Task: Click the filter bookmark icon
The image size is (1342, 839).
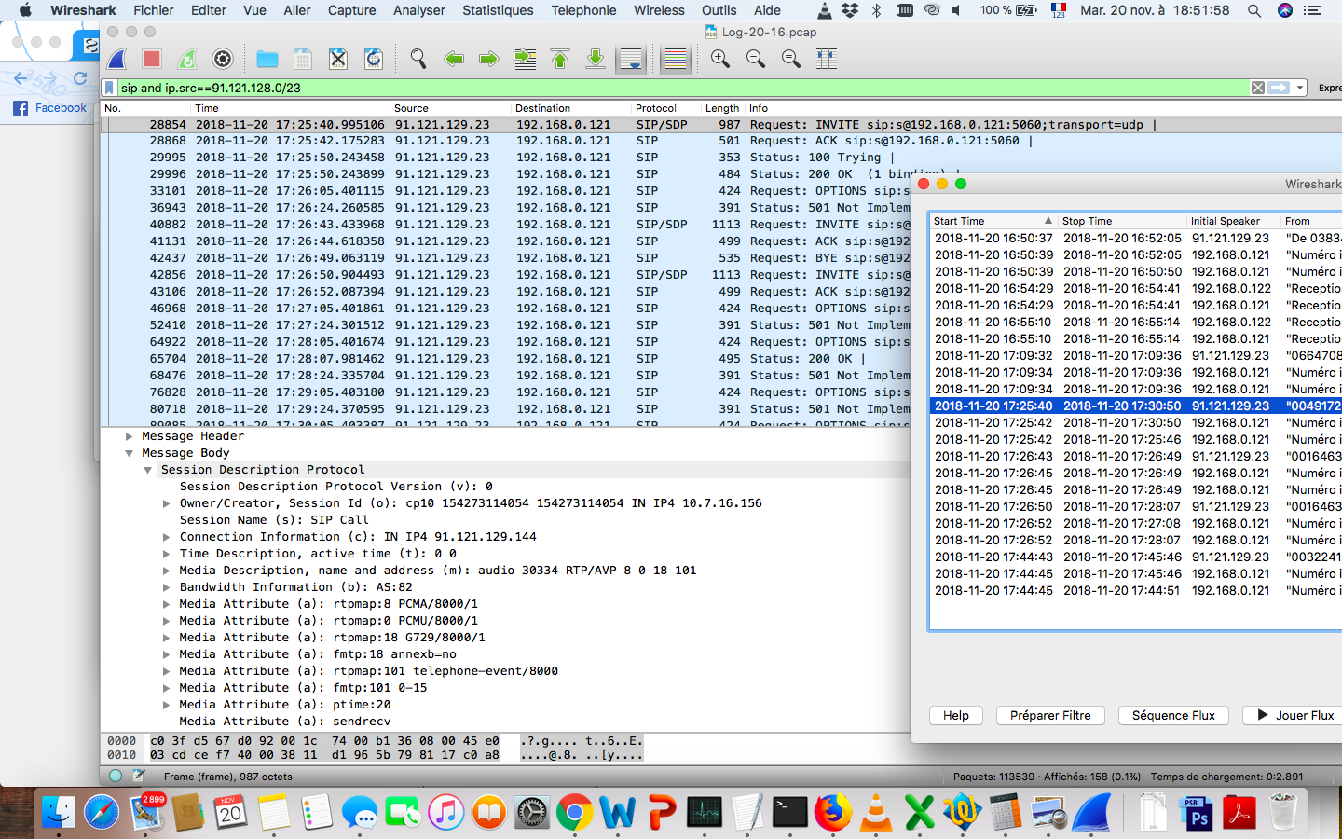Action: tap(110, 88)
